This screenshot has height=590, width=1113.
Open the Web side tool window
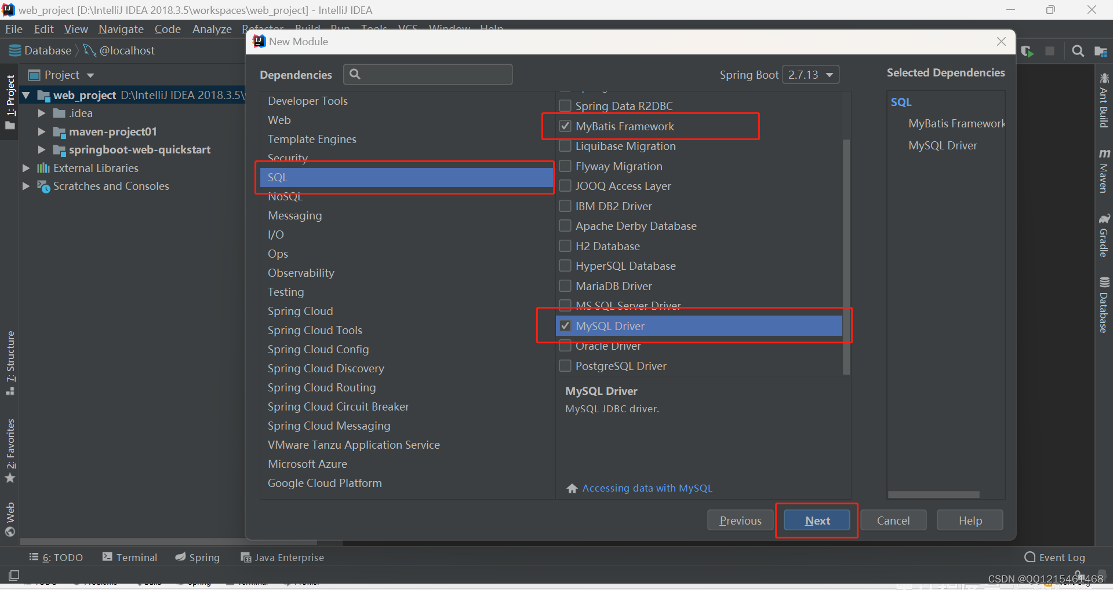tap(10, 519)
